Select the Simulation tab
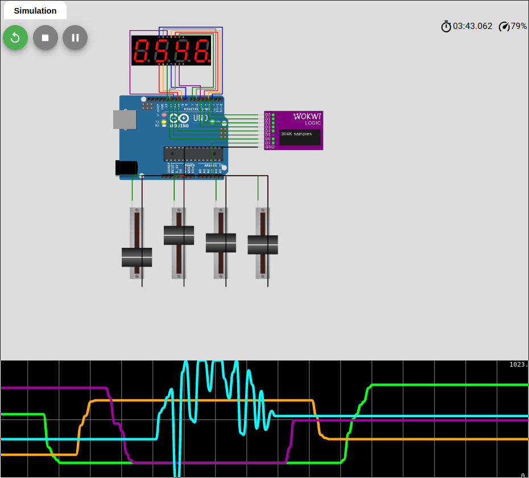Image resolution: width=529 pixels, height=478 pixels. (x=35, y=11)
